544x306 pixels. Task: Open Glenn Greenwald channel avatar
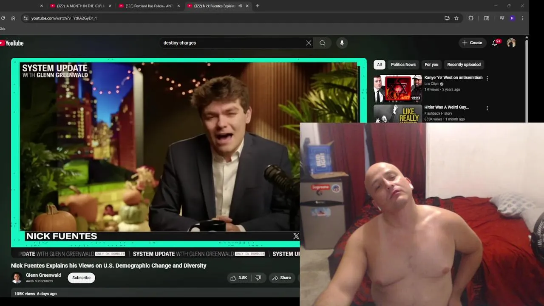click(x=17, y=278)
